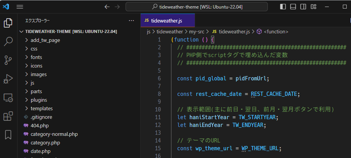Toggle the bottom panel layout button
Screen dimensions: 351x158
[x=293, y=7]
